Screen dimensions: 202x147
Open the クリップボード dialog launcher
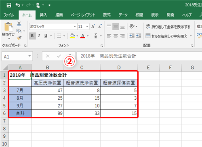pos(25,46)
